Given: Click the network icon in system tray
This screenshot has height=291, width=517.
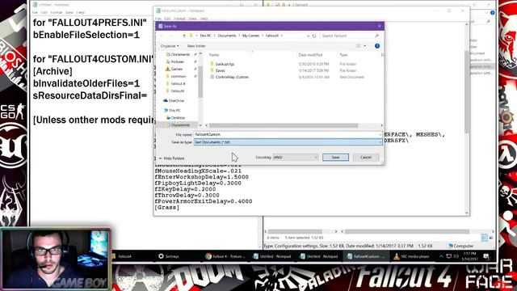Looking at the screenshot, I should [x=449, y=256].
